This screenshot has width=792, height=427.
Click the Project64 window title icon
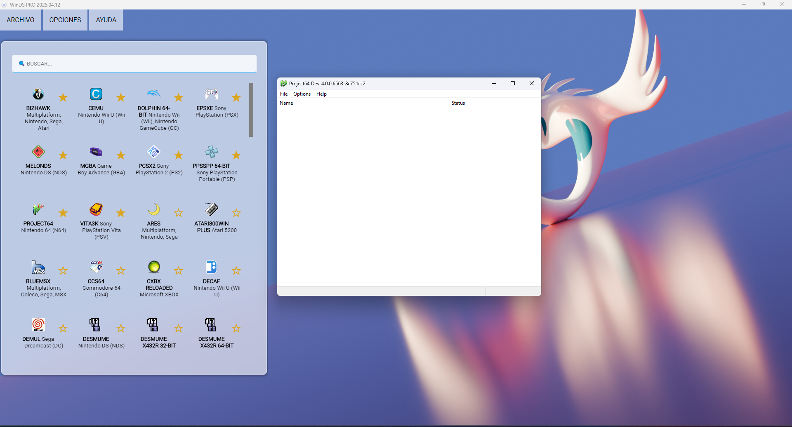284,83
